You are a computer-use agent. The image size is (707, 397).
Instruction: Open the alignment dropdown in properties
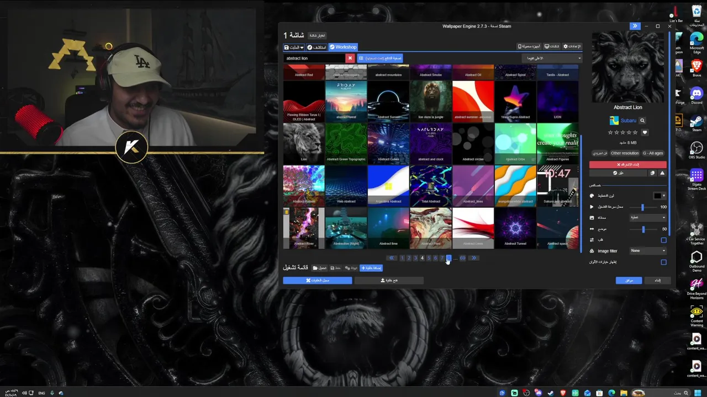pyautogui.click(x=648, y=218)
